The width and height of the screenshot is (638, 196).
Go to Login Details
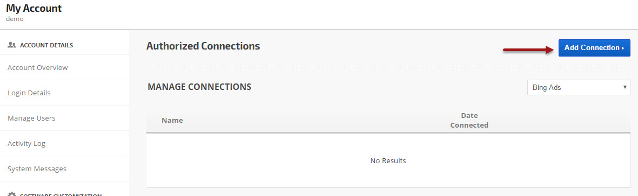29,93
